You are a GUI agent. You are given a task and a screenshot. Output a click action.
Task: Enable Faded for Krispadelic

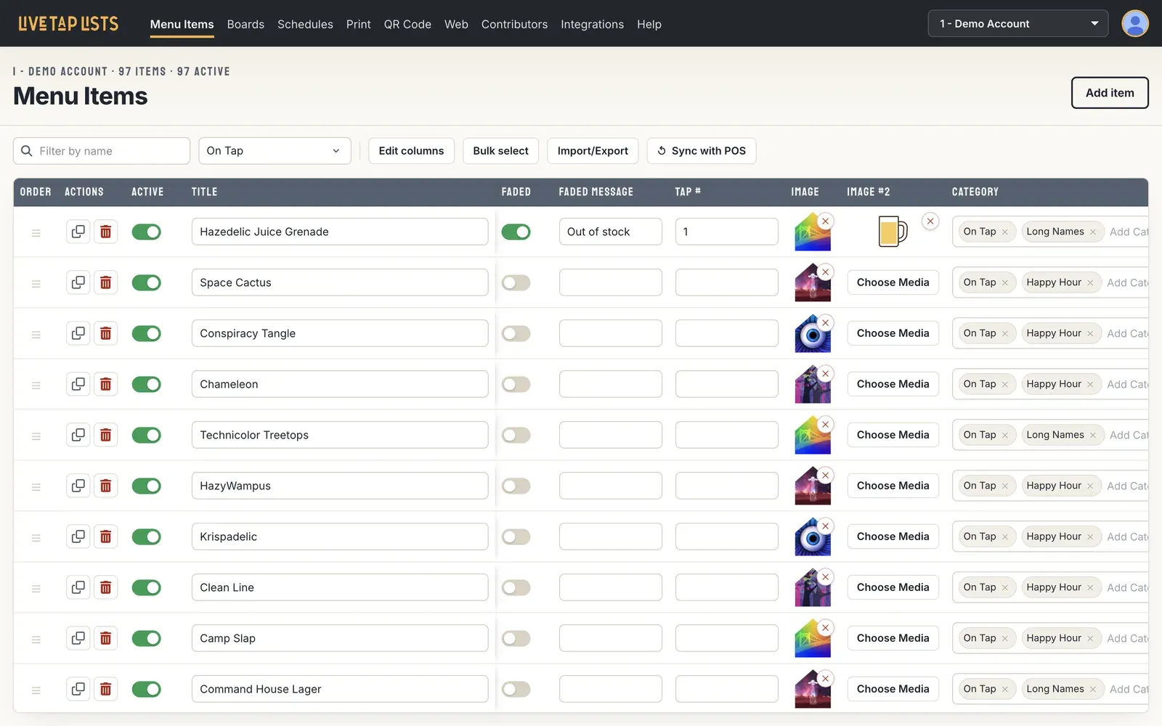click(516, 537)
